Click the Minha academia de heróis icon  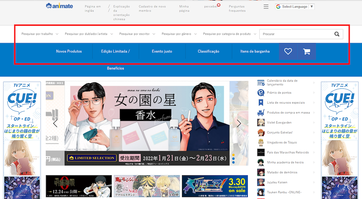coord(261,162)
